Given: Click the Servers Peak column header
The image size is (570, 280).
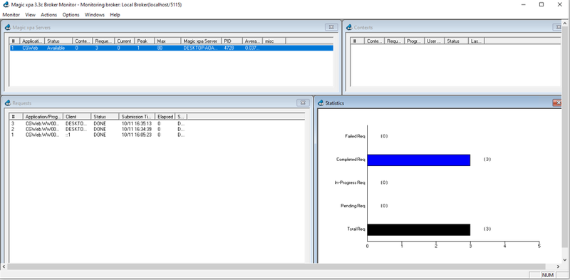Looking at the screenshot, I should click(x=145, y=41).
